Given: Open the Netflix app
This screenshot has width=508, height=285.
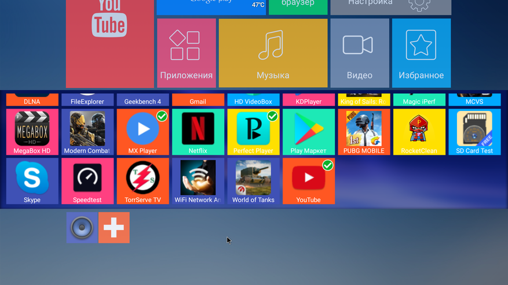Looking at the screenshot, I should pos(198,132).
